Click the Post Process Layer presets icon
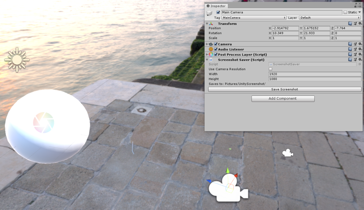 point(355,54)
